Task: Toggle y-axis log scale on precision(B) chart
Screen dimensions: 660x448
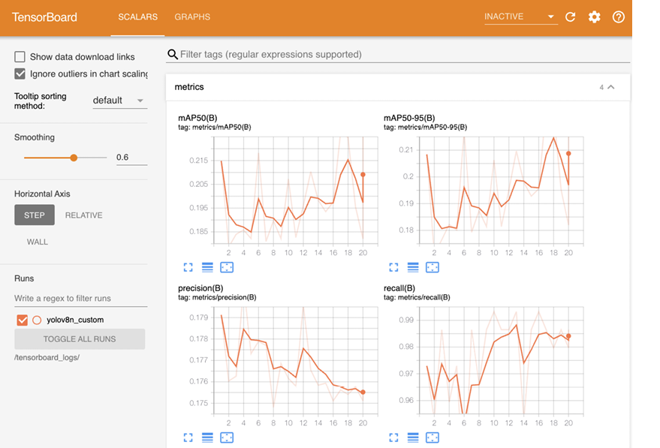Action: click(207, 437)
